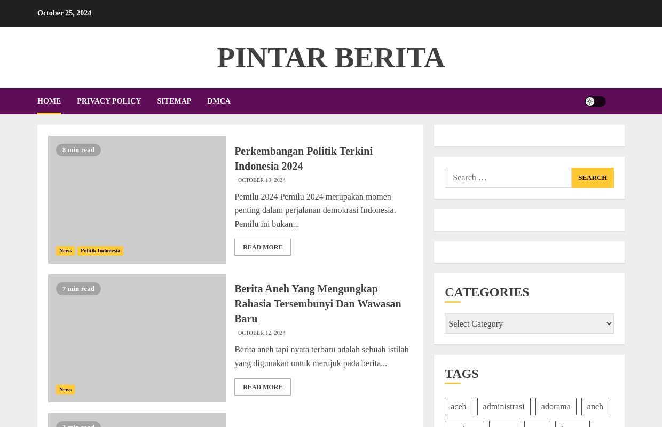Click the Categories widget heading
This screenshot has width=662, height=427.
click(487, 292)
